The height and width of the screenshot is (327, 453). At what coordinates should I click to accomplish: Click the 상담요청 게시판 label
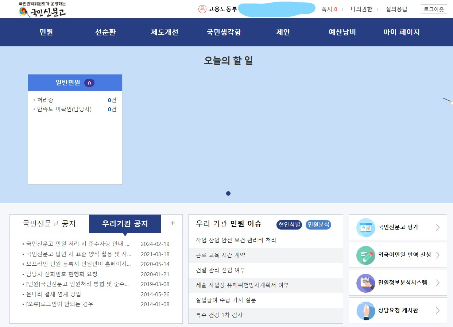coord(398,311)
